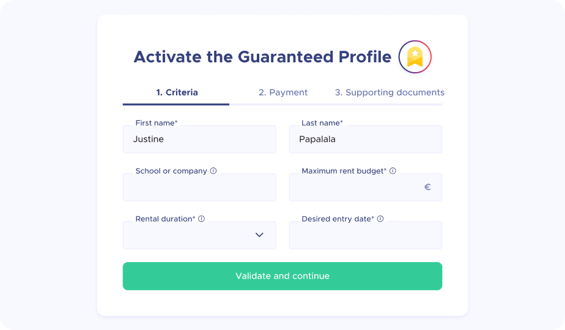The image size is (565, 330).
Task: Switch to the 1. Criteria tab
Action: [177, 93]
